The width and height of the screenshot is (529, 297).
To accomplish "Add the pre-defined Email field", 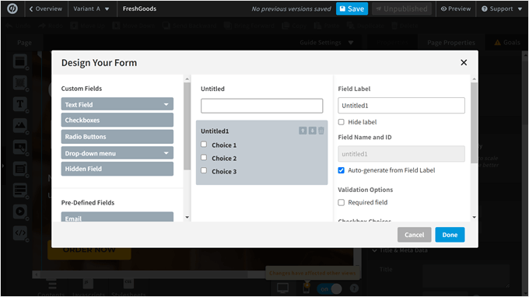I will (117, 217).
